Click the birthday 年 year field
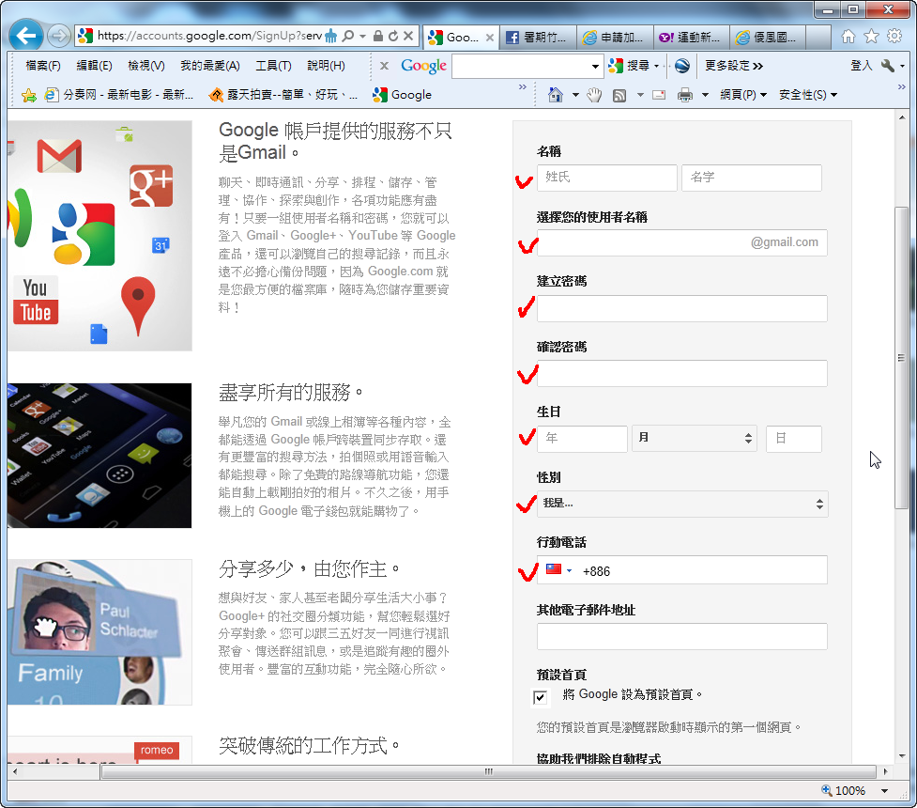The width and height of the screenshot is (917, 808). [x=583, y=439]
